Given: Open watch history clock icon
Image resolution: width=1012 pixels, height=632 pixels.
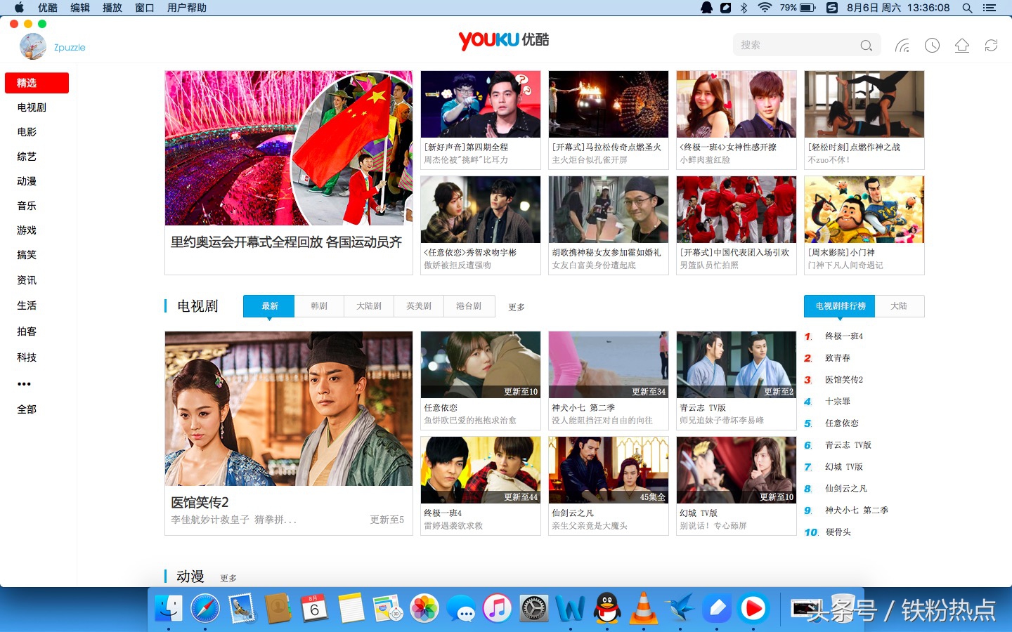Looking at the screenshot, I should (x=932, y=46).
